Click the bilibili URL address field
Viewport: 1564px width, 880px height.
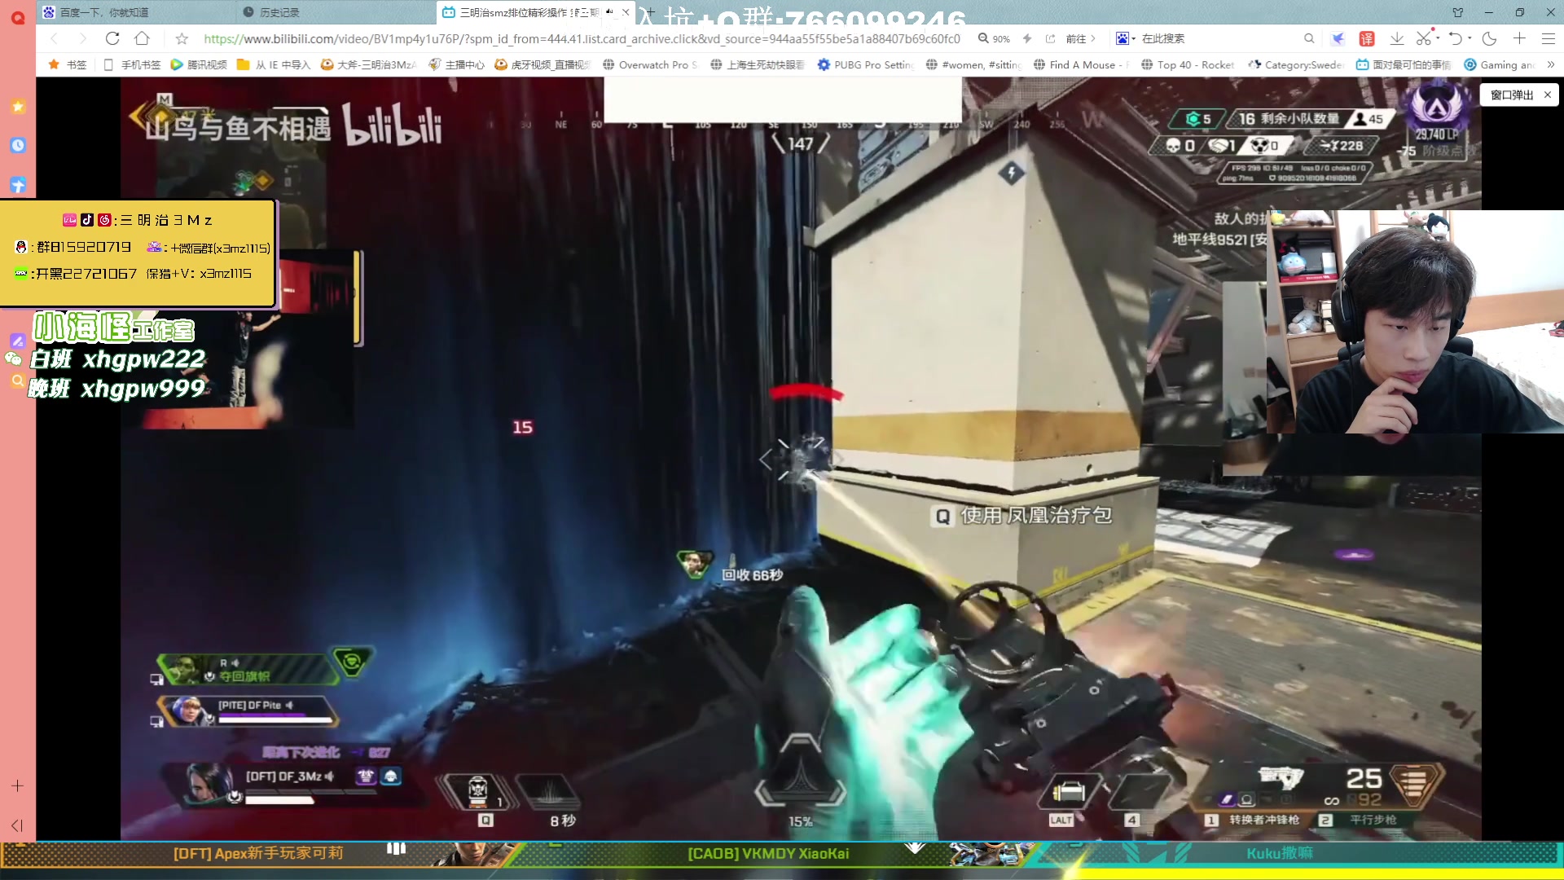coord(582,38)
